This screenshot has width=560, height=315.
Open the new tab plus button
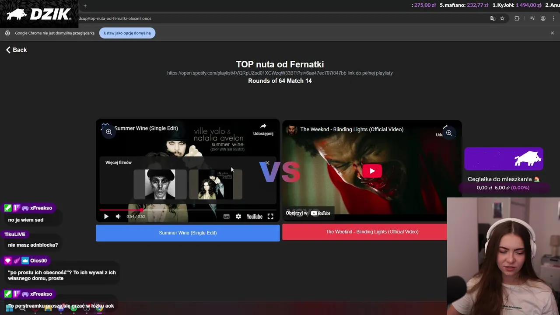coord(85,6)
